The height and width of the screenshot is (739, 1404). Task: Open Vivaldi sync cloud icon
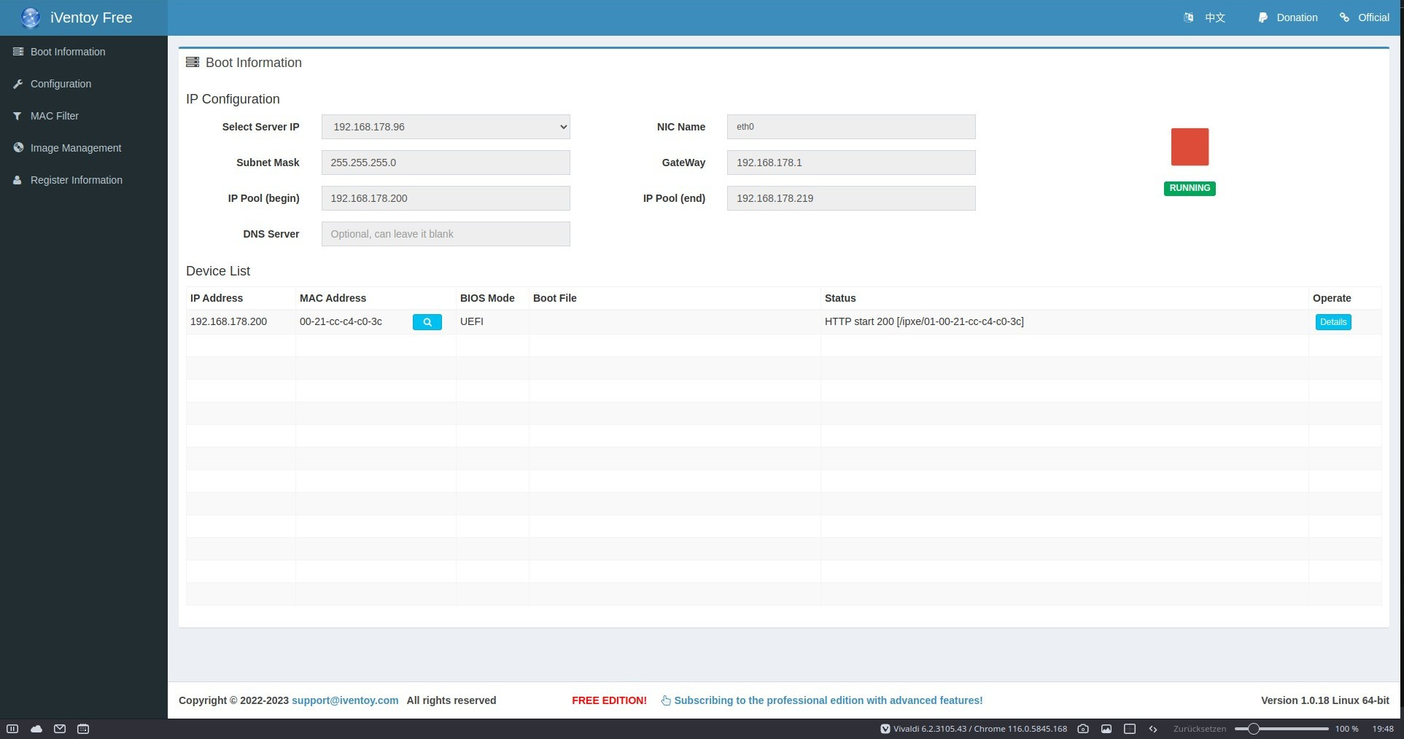[x=36, y=729]
